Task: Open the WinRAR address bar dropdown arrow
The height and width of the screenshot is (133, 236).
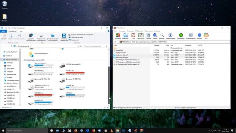Action: point(229,42)
